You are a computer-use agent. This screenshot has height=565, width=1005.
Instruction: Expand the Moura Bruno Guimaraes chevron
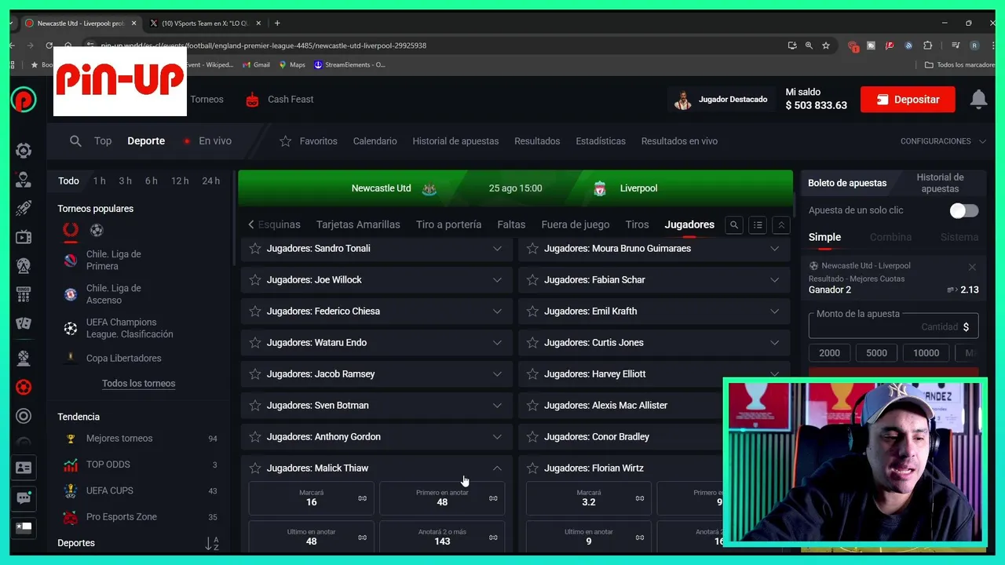coord(774,249)
